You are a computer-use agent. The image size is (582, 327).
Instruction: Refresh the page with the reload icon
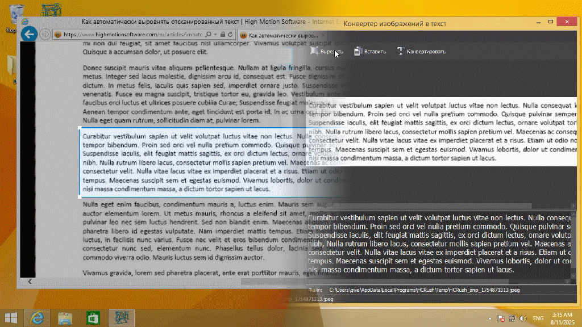pos(230,35)
